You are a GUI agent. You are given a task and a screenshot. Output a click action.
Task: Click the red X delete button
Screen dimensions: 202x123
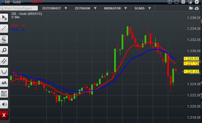(4, 115)
